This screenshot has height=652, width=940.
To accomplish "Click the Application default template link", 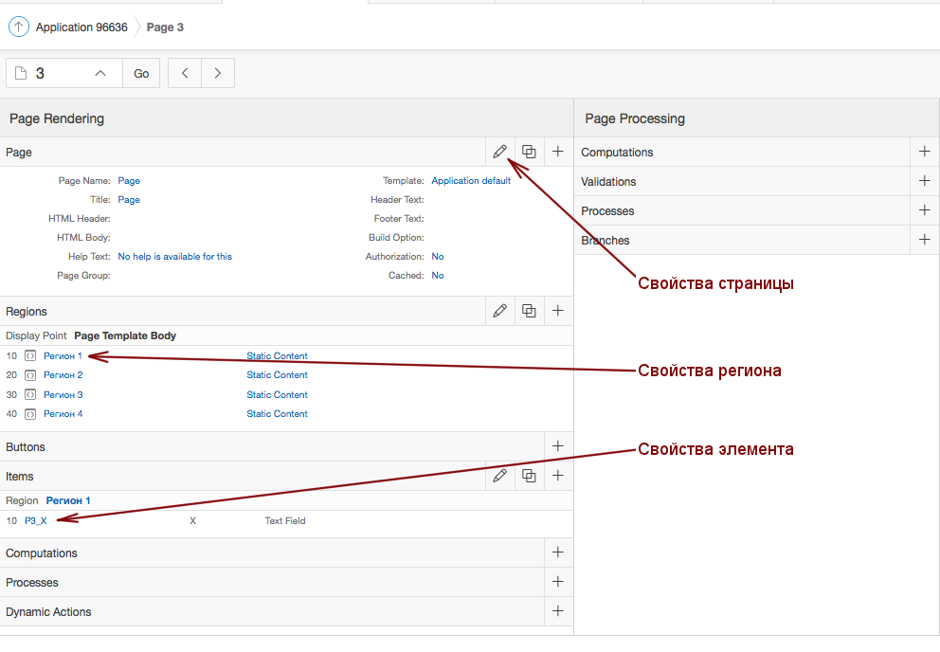I will 471,180.
